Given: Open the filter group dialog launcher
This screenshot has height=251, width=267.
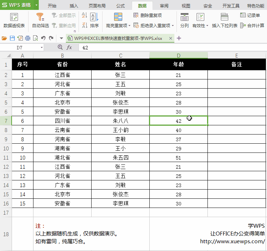Looking at the screenshot, I should (75, 31).
